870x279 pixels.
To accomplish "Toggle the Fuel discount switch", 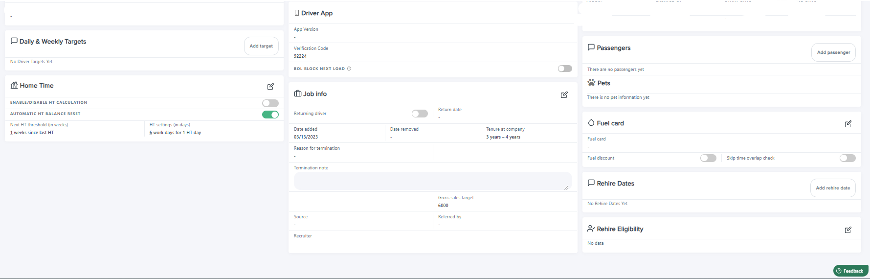I will pos(708,158).
